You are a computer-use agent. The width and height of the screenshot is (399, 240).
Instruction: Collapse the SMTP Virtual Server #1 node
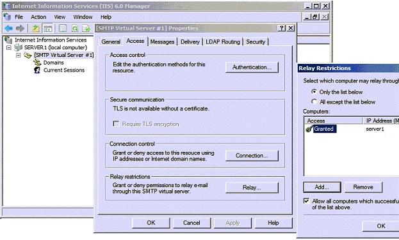coord(19,55)
